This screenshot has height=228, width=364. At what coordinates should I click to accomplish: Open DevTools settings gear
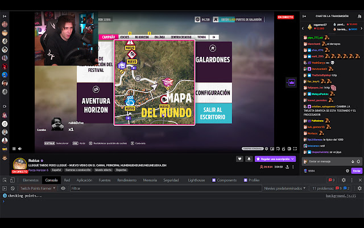point(344,180)
